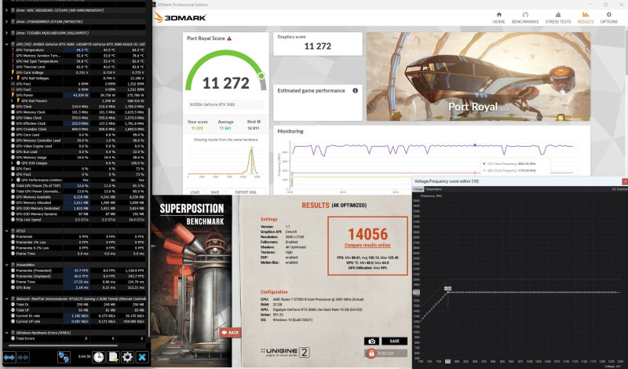Select GPU Hot Spot Temperature row
Image resolution: width=628 pixels, height=369 pixels.
(x=78, y=61)
